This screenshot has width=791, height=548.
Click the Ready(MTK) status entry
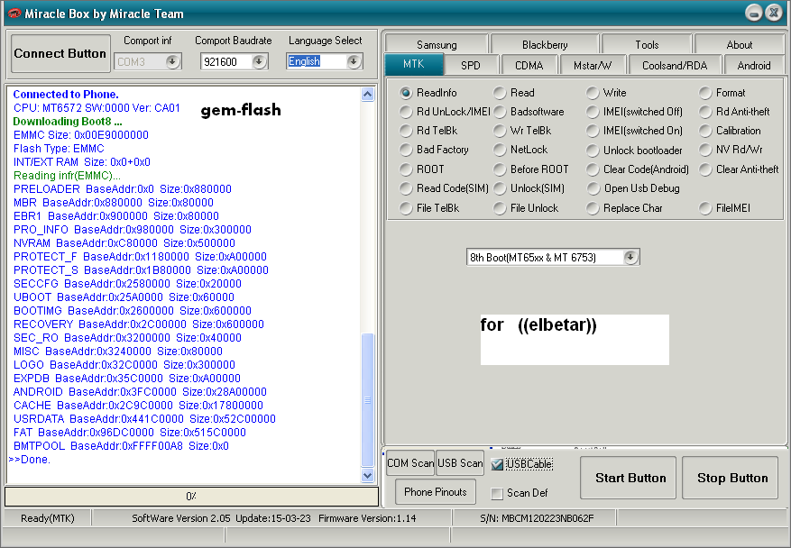tap(48, 518)
